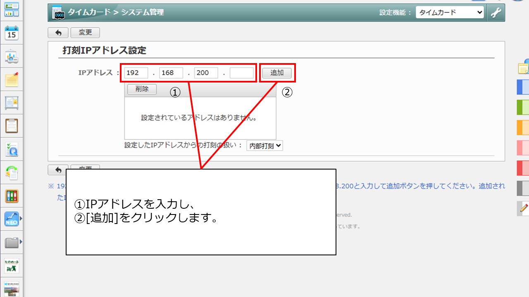Click the top back arrow button

[x=58, y=33]
